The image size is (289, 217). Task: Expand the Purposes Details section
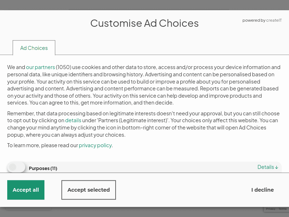(266, 167)
